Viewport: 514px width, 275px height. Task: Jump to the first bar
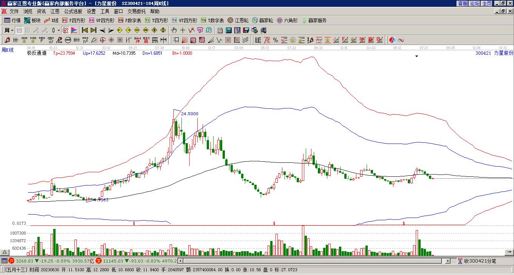point(85,30)
